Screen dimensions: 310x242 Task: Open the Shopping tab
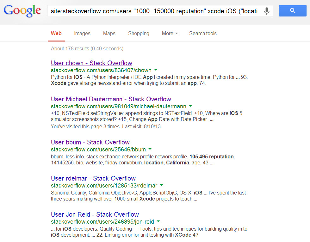click(x=139, y=34)
